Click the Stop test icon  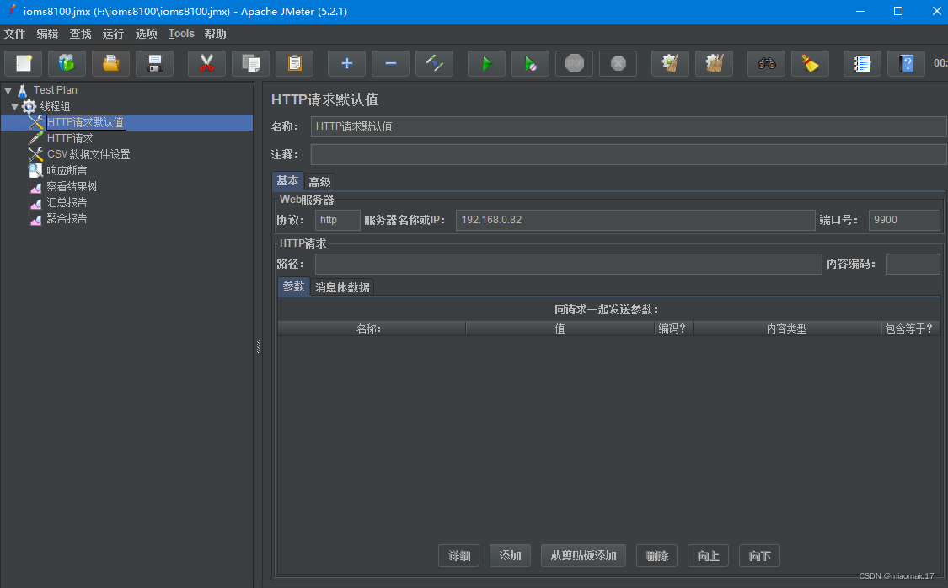pyautogui.click(x=575, y=63)
